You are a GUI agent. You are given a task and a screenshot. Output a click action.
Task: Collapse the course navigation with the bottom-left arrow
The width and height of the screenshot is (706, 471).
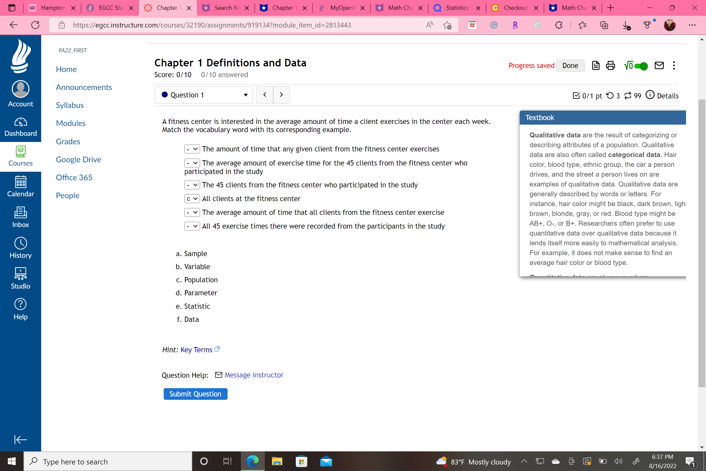tap(21, 440)
